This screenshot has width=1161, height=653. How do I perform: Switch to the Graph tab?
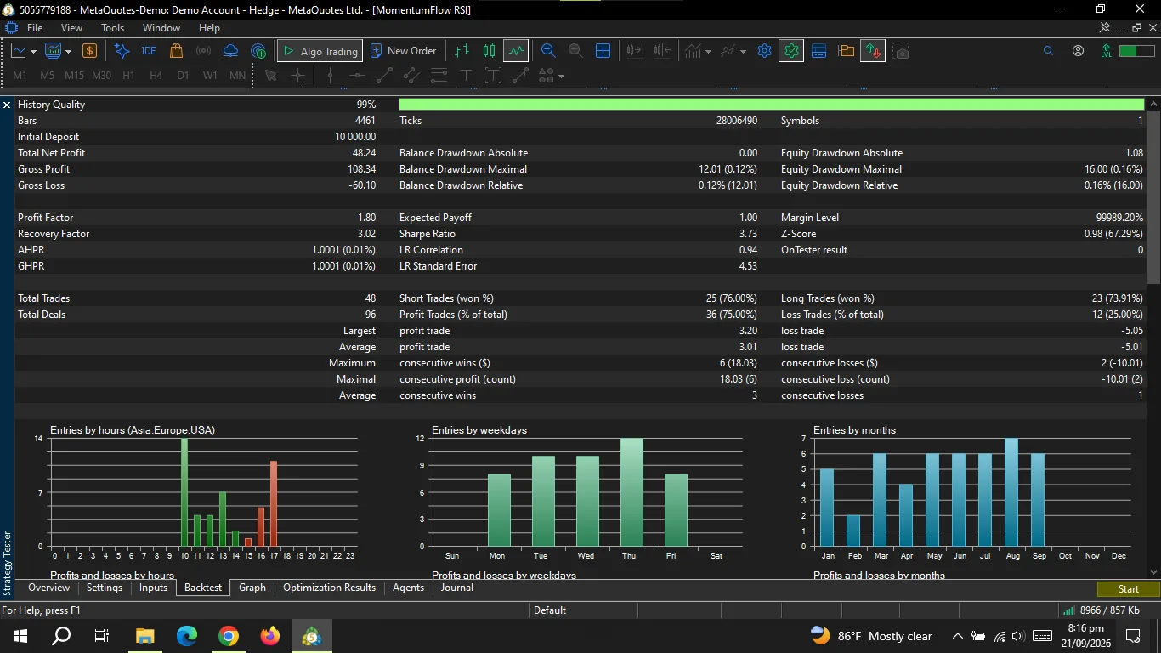coord(252,588)
